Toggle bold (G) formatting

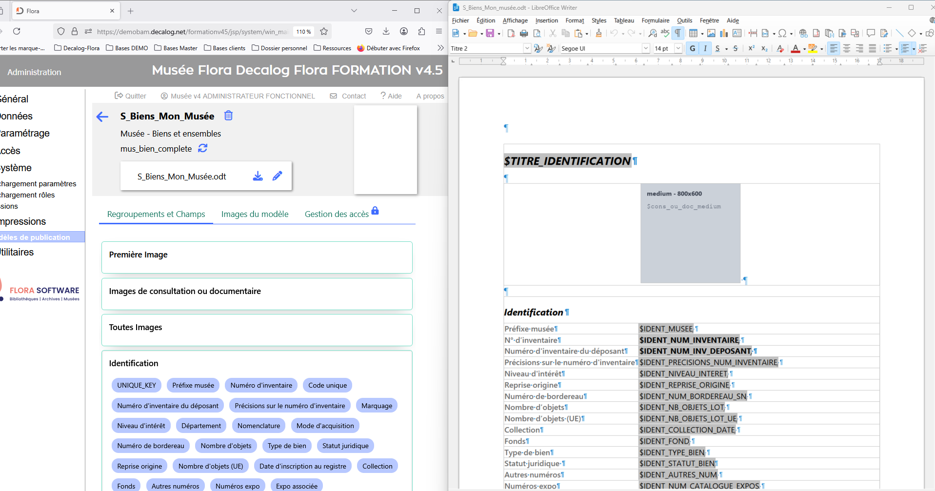692,48
